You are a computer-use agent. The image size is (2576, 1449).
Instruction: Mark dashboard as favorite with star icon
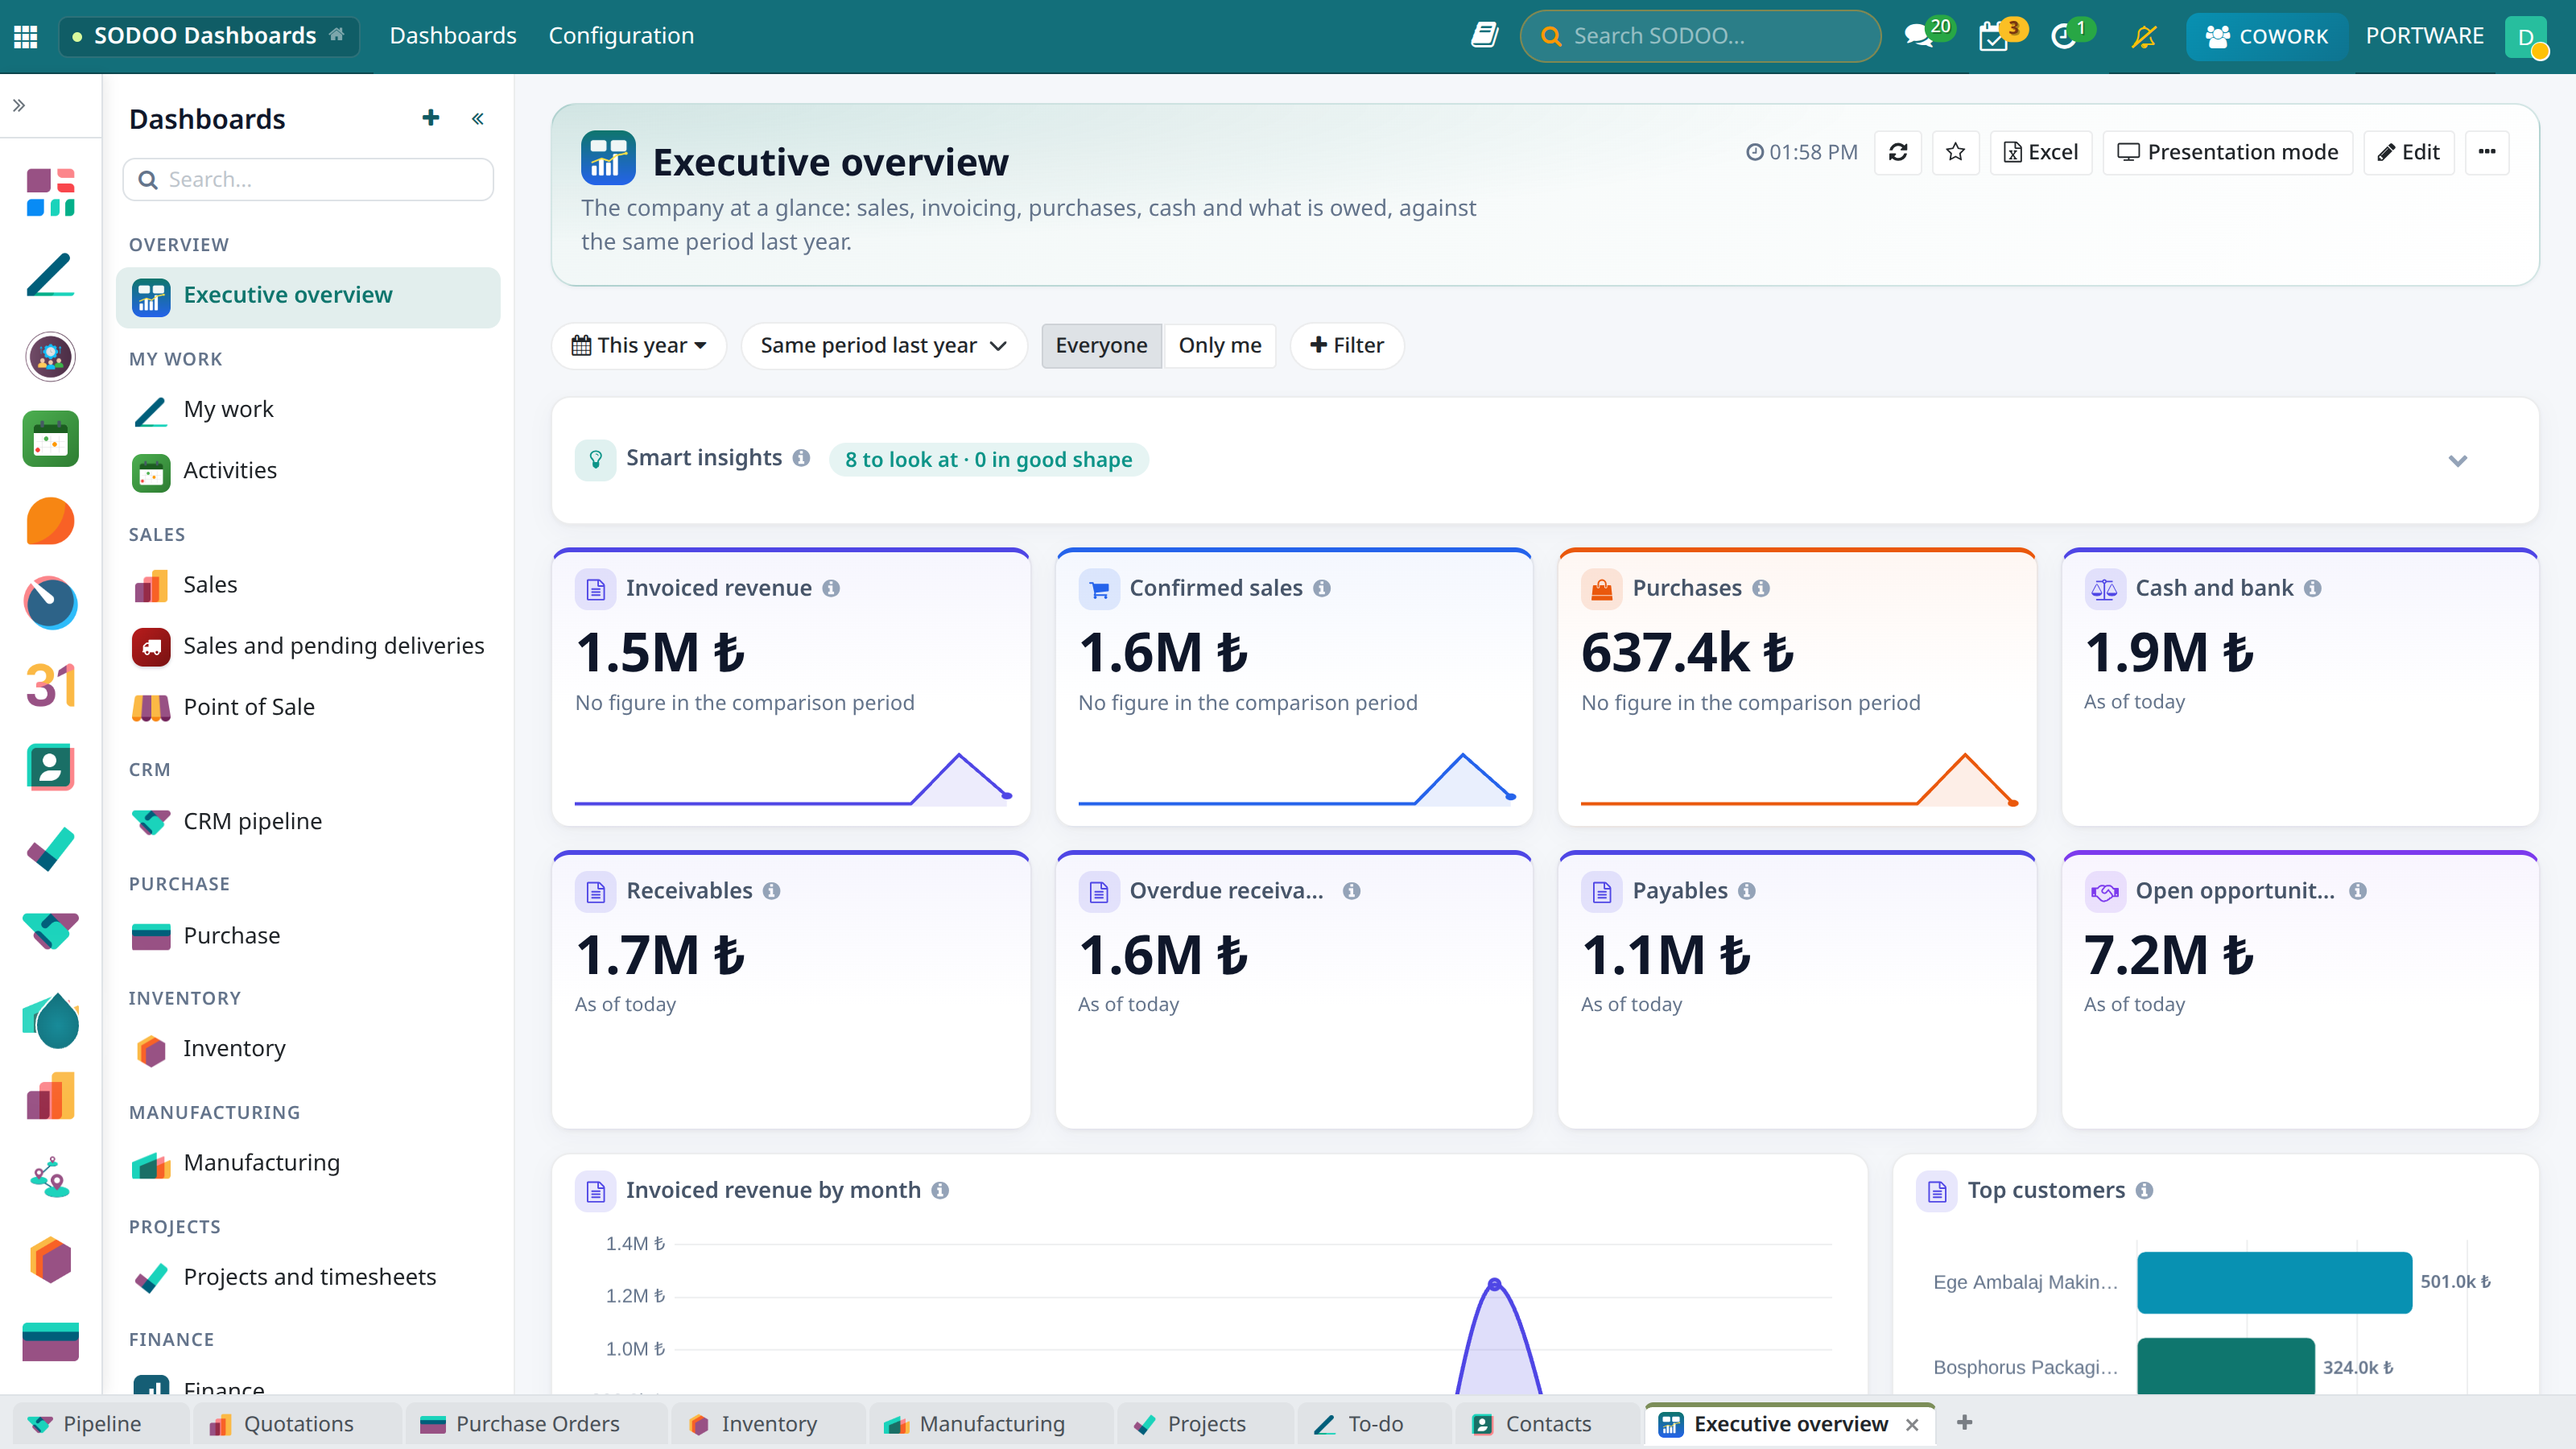click(1955, 152)
